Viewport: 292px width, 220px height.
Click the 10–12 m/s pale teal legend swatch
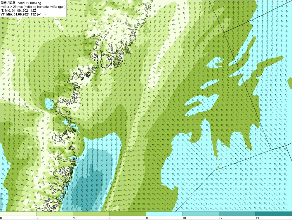tap(201, 214)
